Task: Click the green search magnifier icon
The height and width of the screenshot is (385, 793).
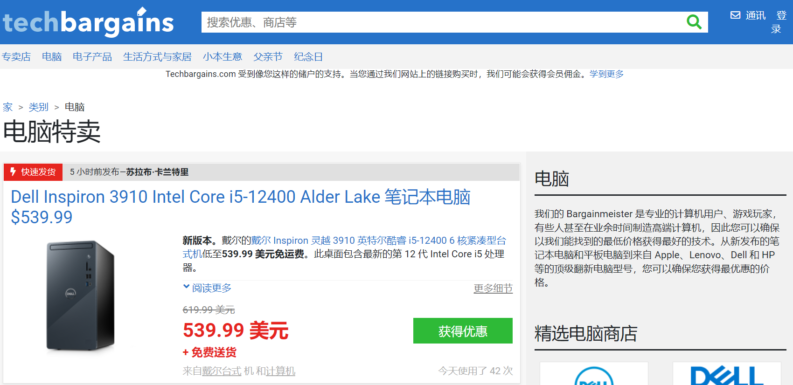Action: [x=694, y=22]
